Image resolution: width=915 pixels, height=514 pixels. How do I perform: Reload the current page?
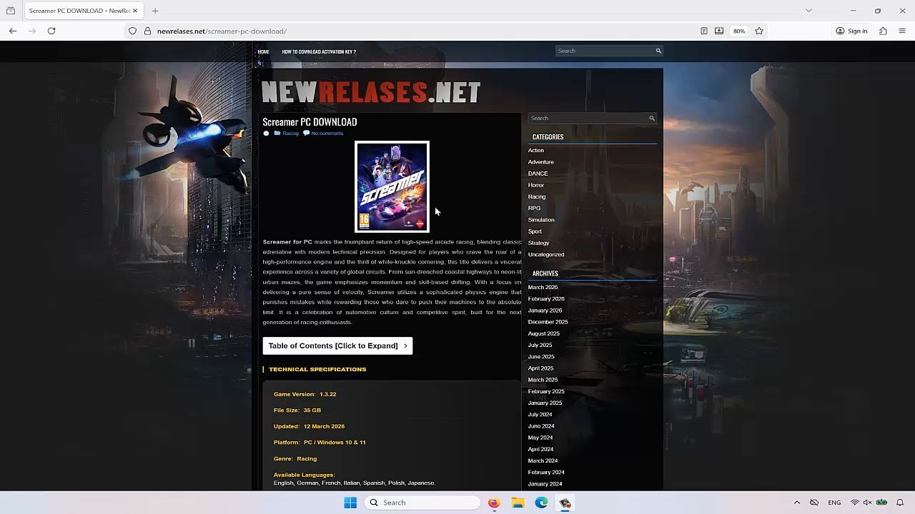[51, 31]
